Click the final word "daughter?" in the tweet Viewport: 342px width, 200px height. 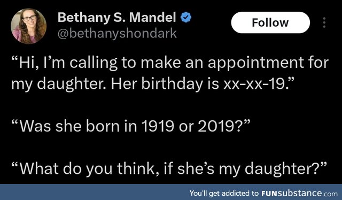point(286,170)
